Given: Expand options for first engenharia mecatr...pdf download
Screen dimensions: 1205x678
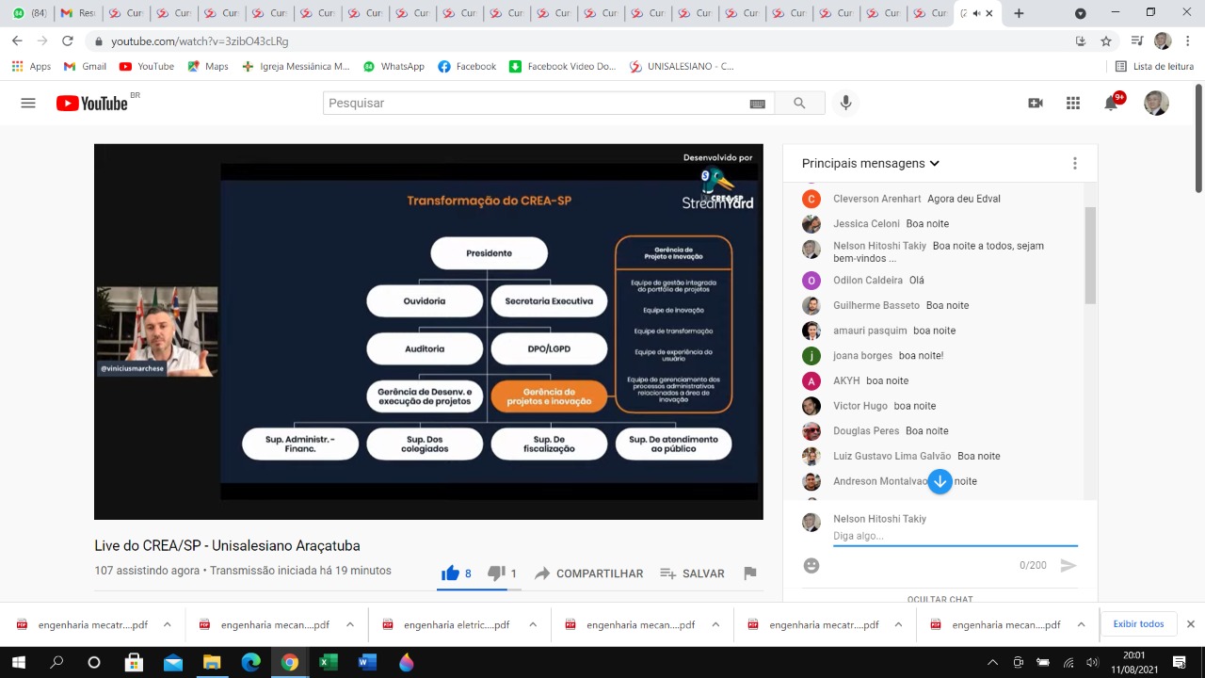Looking at the screenshot, I should click(x=167, y=624).
